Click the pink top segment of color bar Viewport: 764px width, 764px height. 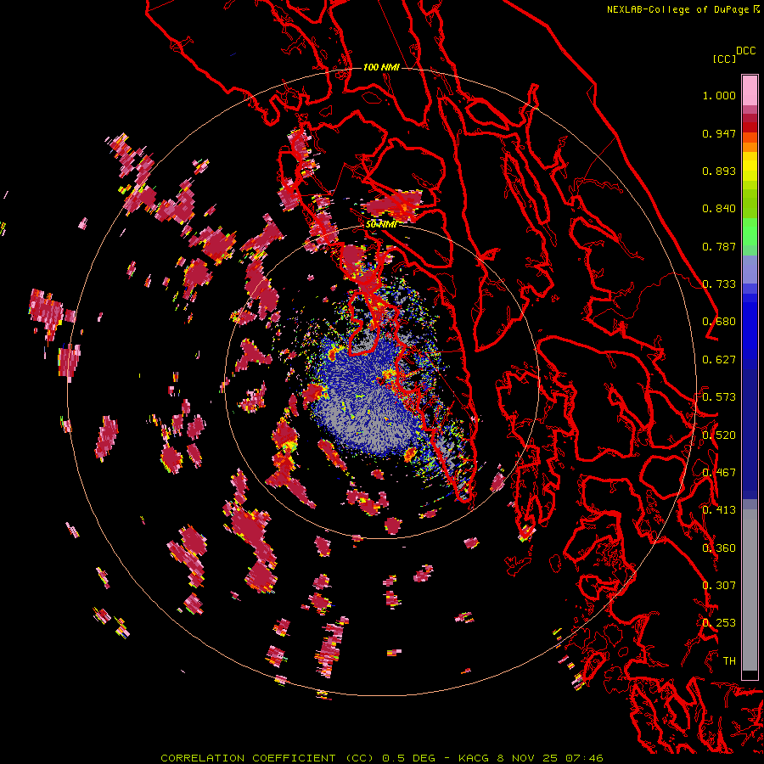point(750,90)
